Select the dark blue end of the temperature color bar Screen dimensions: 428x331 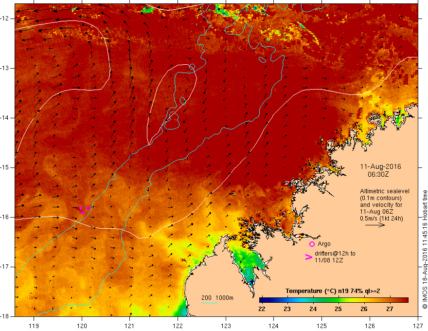point(264,300)
